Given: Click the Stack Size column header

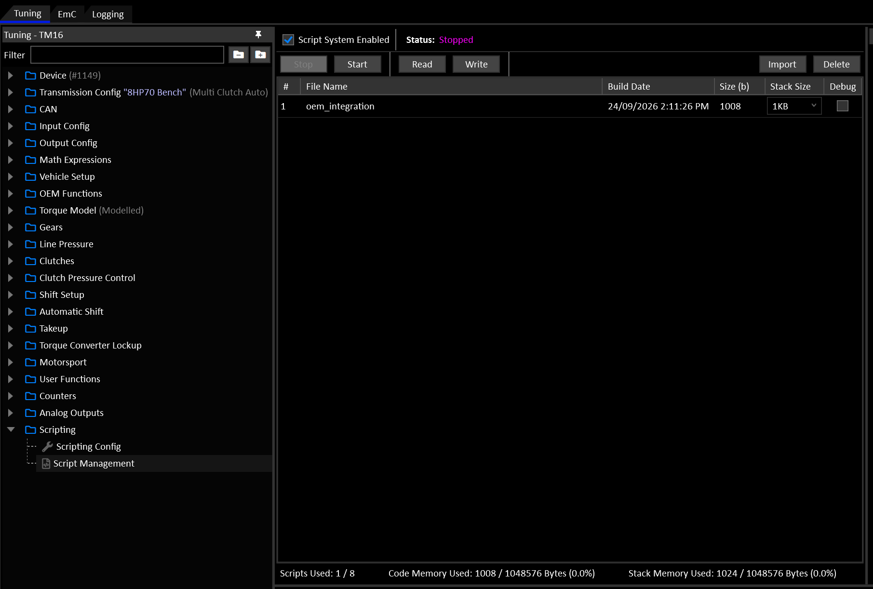Looking at the screenshot, I should pyautogui.click(x=794, y=86).
